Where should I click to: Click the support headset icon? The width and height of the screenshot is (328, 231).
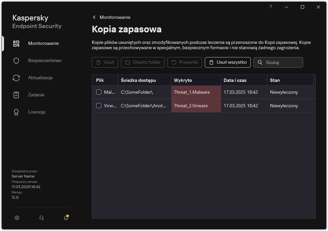click(41, 218)
